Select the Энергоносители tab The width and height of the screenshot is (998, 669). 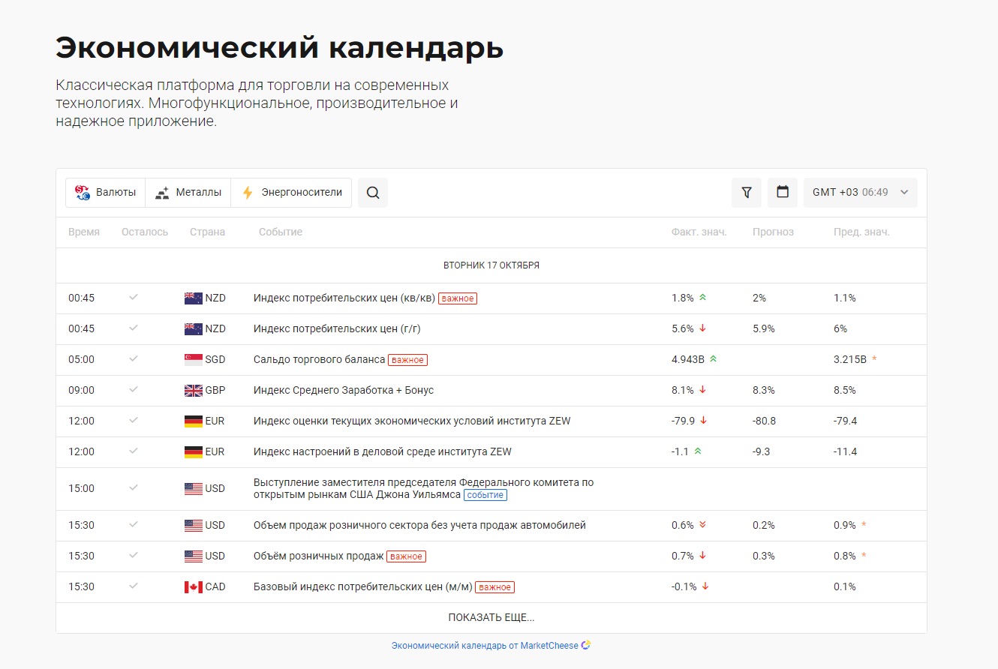pyautogui.click(x=291, y=193)
